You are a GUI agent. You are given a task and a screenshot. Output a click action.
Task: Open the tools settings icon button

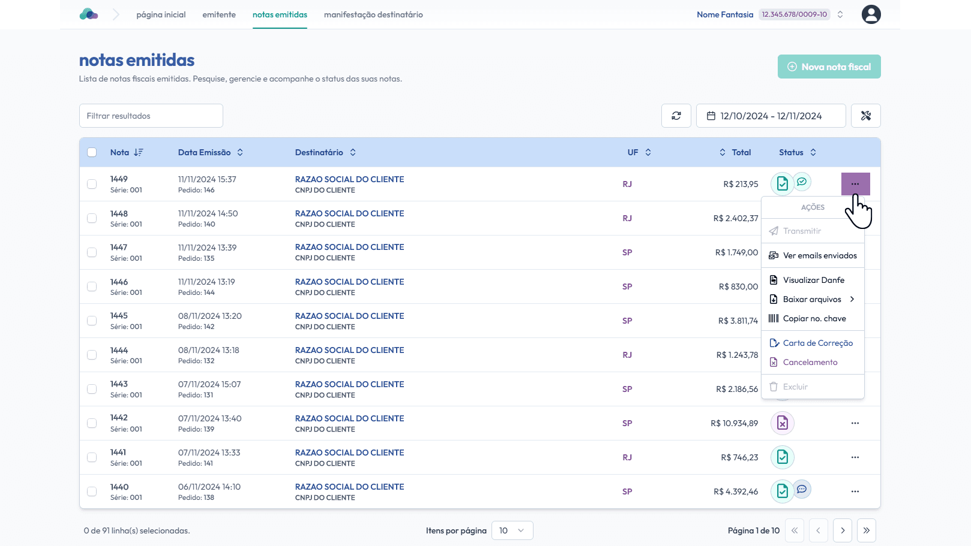(865, 116)
